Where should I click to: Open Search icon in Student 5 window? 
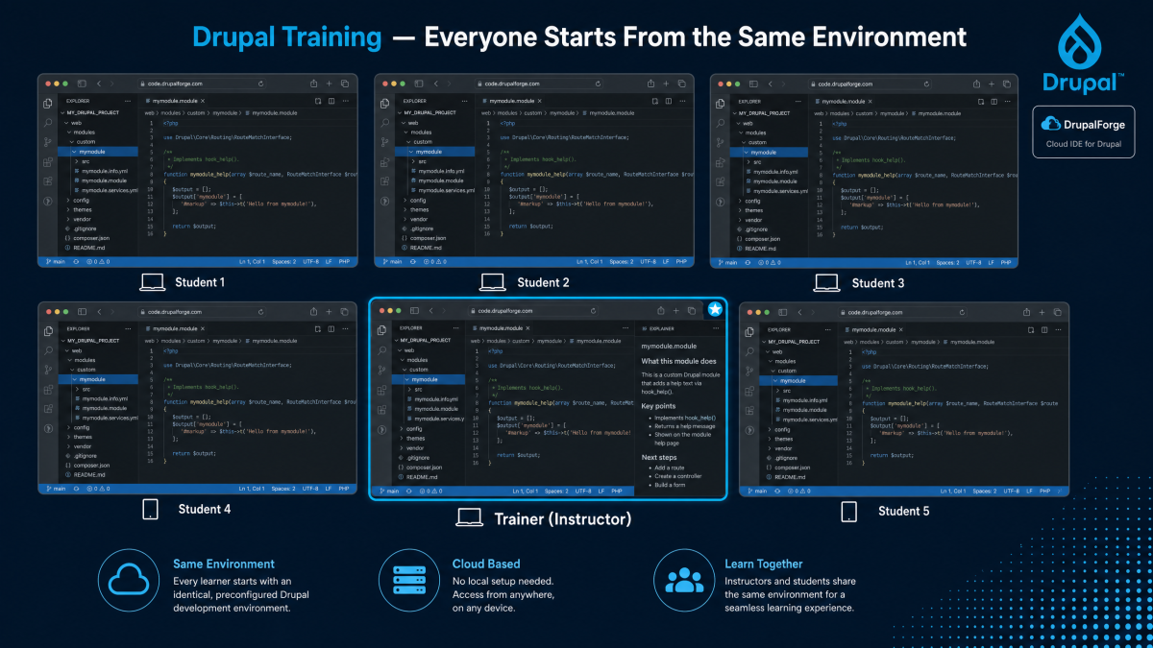click(x=748, y=349)
